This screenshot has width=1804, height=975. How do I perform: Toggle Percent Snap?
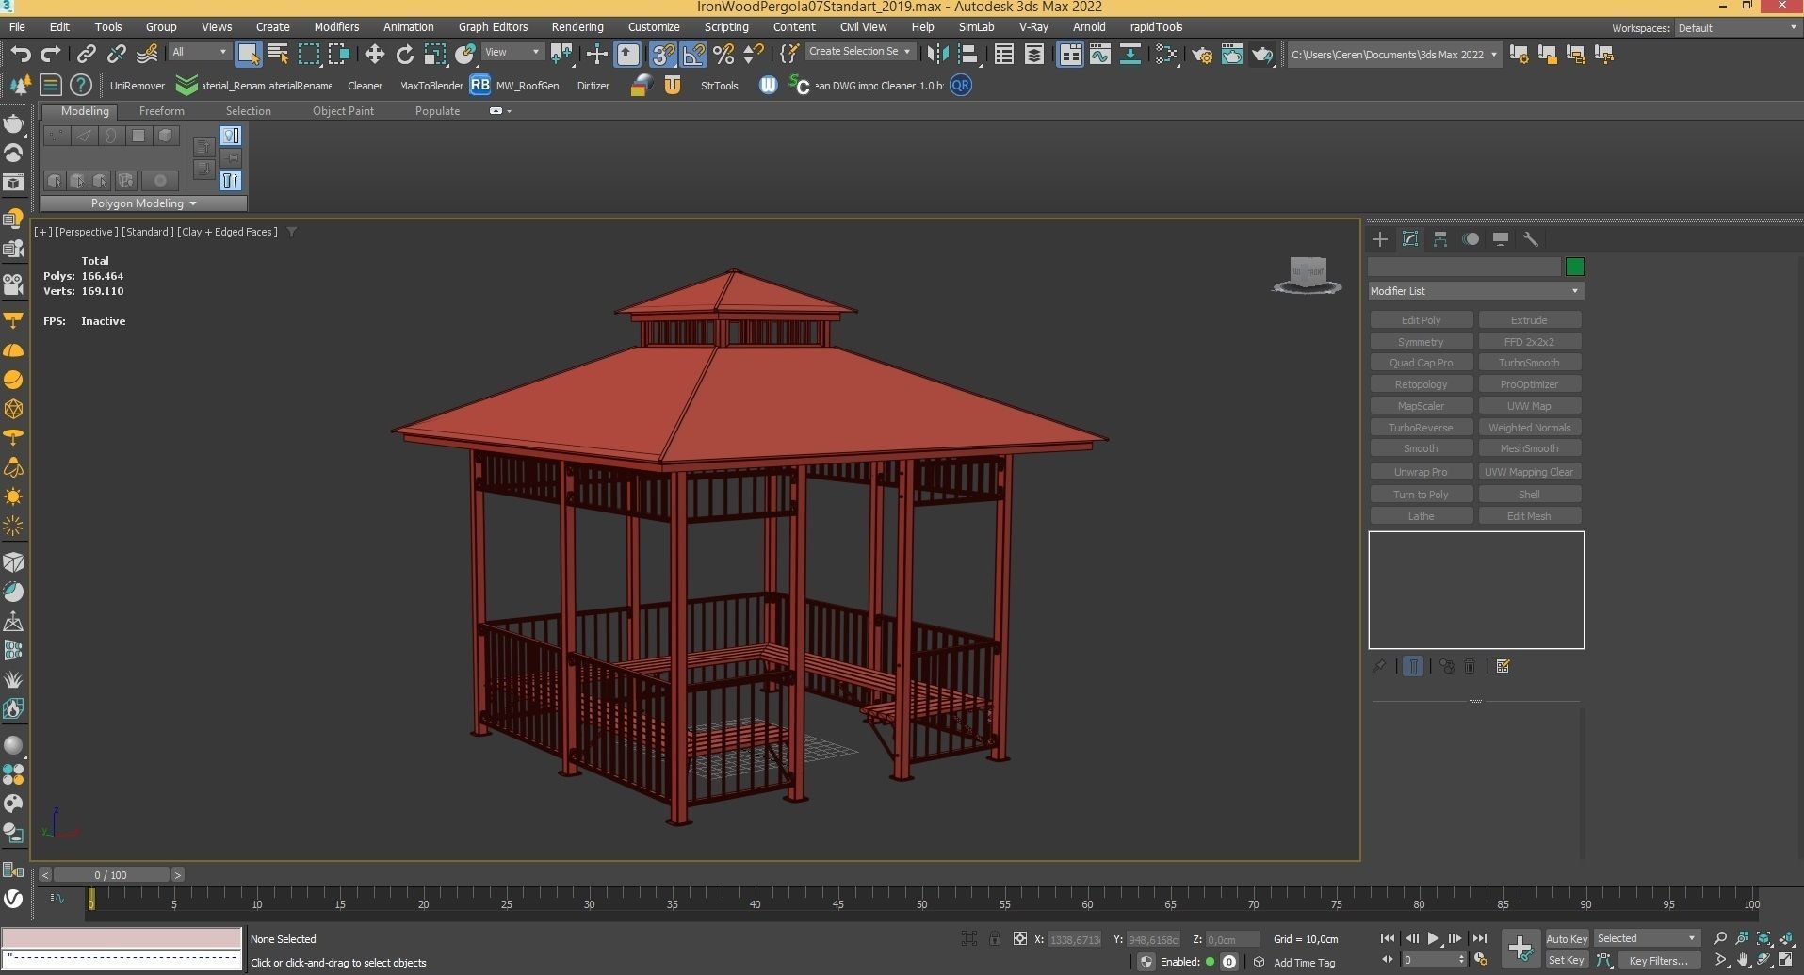723,54
